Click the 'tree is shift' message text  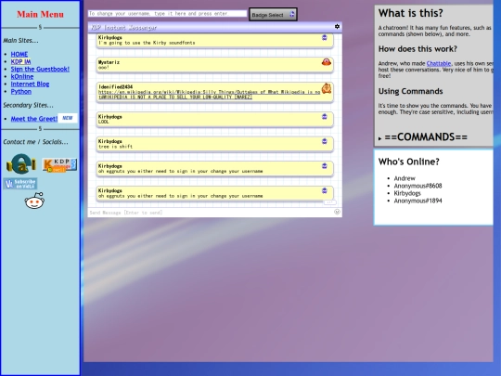pos(115,147)
